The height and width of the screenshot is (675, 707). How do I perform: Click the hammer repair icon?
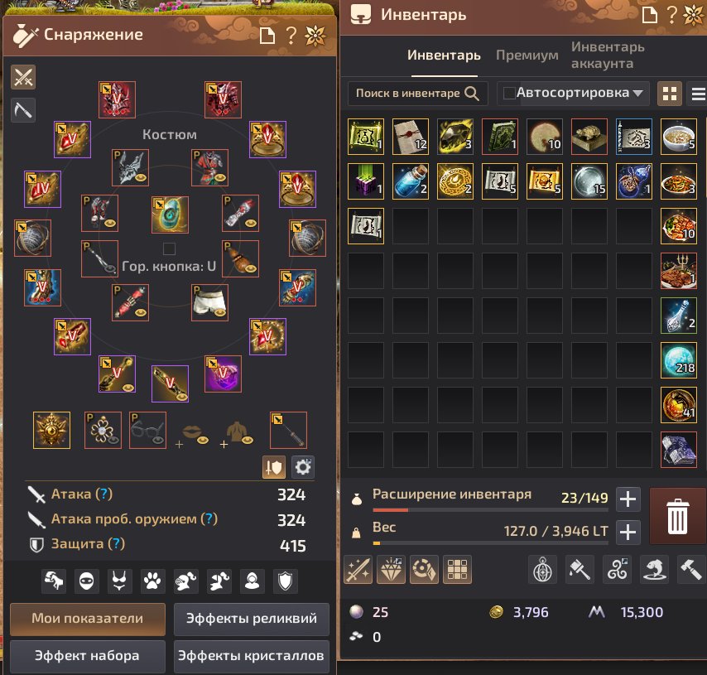691,570
